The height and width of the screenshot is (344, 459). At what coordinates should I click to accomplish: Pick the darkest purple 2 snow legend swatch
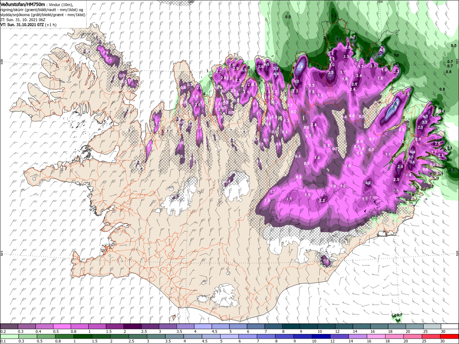pyautogui.click(x=132, y=326)
